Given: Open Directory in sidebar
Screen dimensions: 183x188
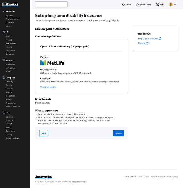Looking at the screenshot, I should (9, 82).
